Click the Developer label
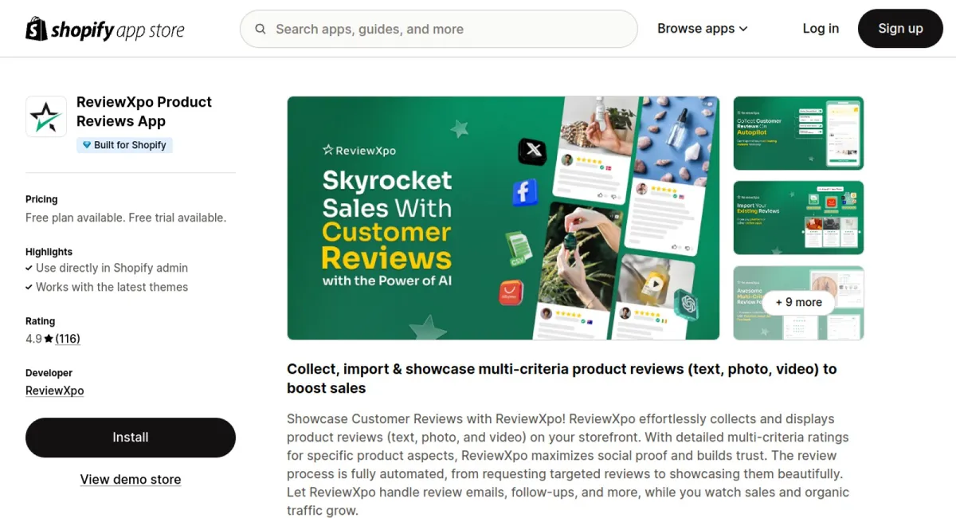 click(x=49, y=373)
